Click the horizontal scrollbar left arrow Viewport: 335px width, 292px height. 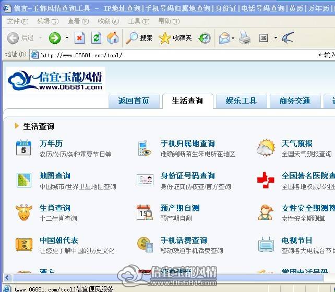(7, 277)
